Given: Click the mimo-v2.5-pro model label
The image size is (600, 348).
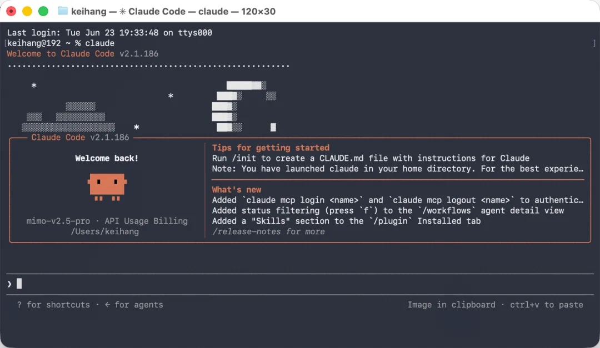Looking at the screenshot, I should tap(58, 221).
